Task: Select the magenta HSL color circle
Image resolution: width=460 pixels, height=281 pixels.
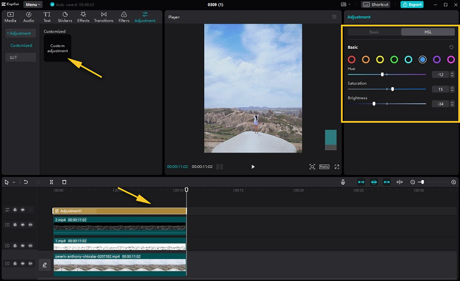Action: tap(451, 60)
